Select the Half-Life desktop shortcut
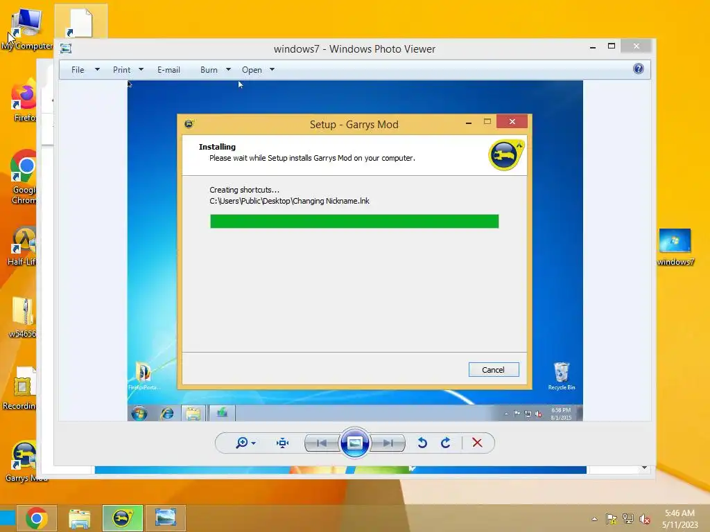Screen dimensions: 710x532 (21, 247)
